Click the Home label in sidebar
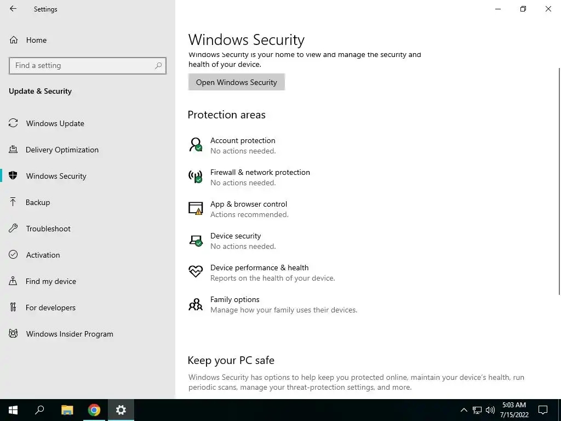The width and height of the screenshot is (561, 421). pos(36,40)
